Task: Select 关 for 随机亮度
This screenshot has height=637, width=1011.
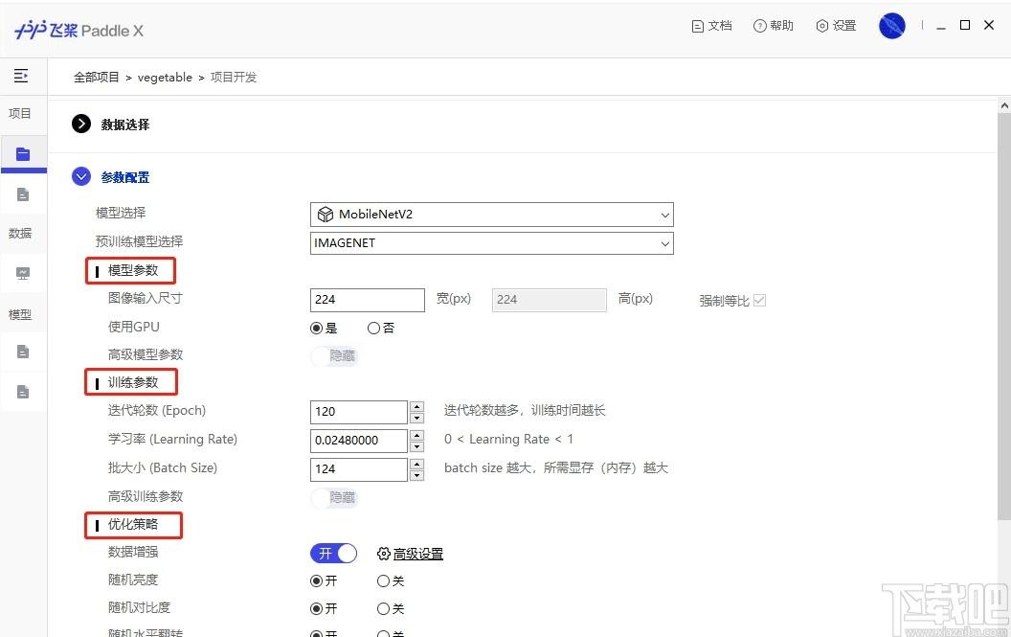Action: (383, 580)
